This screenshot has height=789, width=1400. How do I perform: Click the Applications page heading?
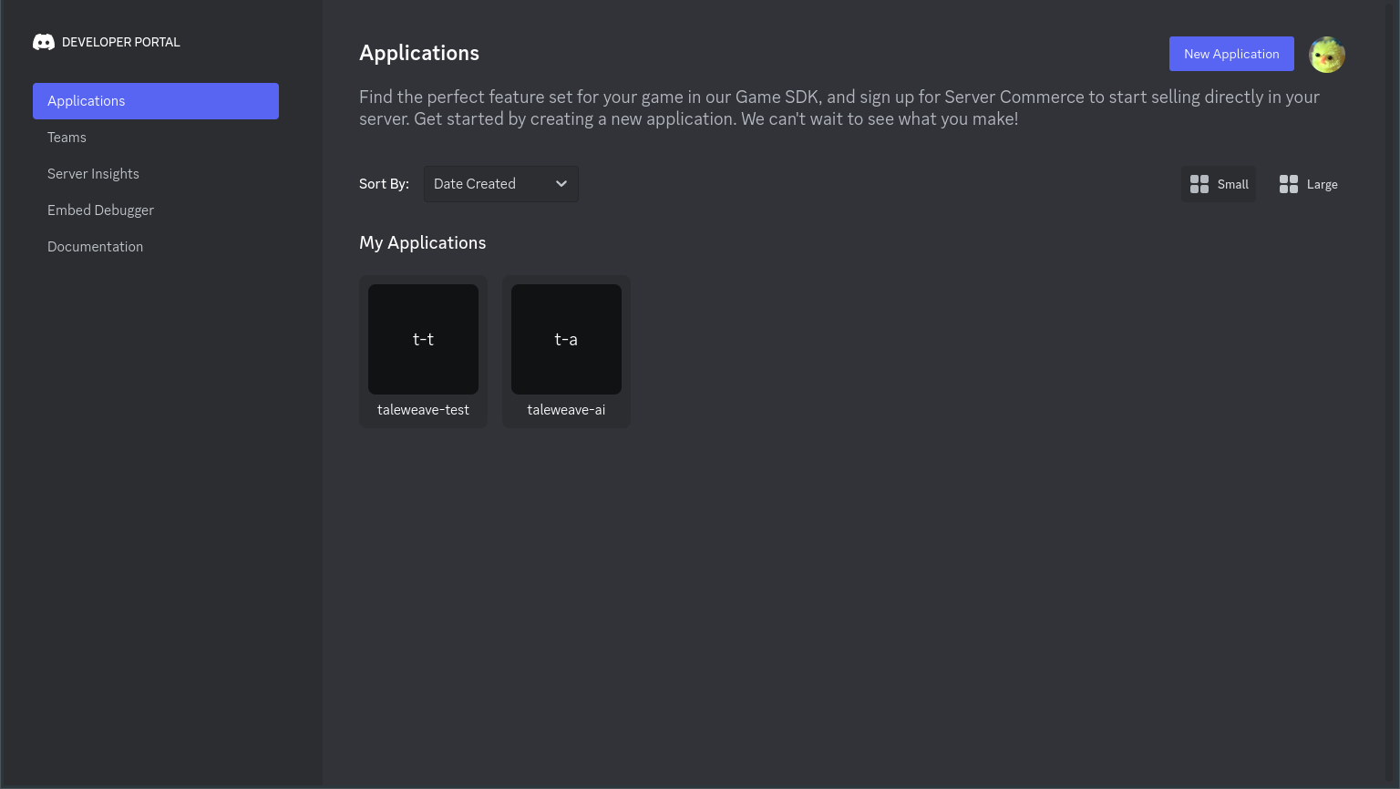pyautogui.click(x=419, y=53)
